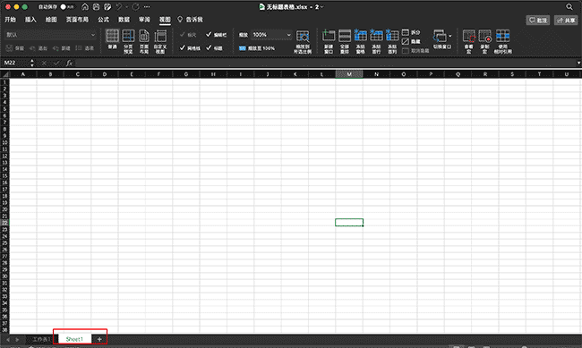This screenshot has height=348, width=582.
Task: Toggle the 自动保存 AutoSave switch
Action: click(67, 6)
